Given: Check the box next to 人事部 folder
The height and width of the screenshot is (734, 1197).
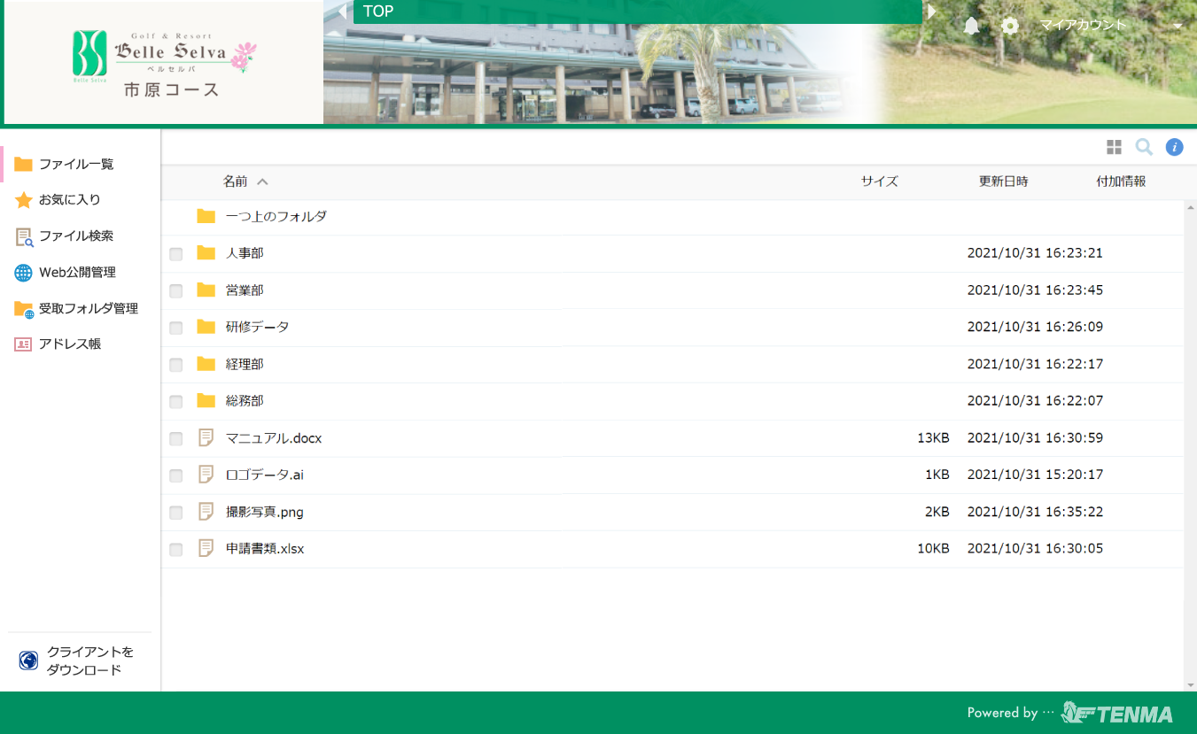Looking at the screenshot, I should tap(176, 254).
